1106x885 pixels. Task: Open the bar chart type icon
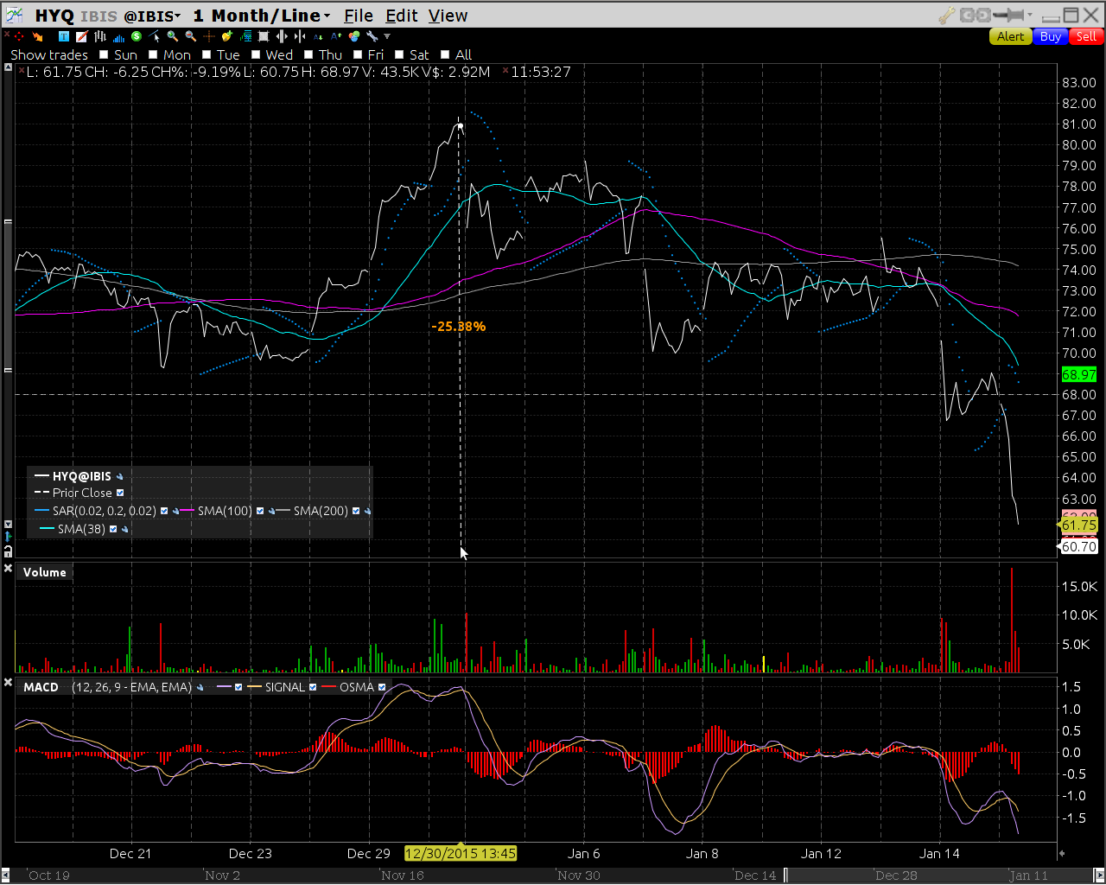tap(100, 36)
